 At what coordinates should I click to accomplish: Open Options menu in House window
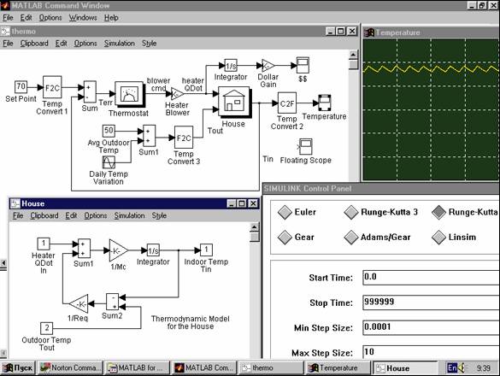coord(96,216)
